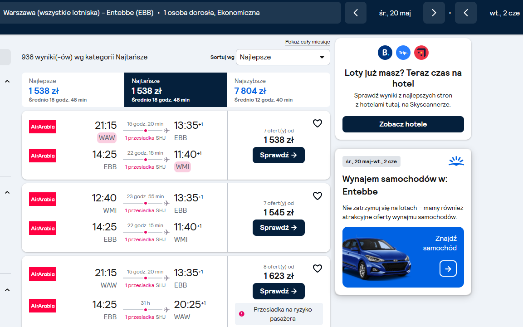Screen dimensions: 523x327
Task: Select the Najtańsze tab
Action: coord(176,90)
